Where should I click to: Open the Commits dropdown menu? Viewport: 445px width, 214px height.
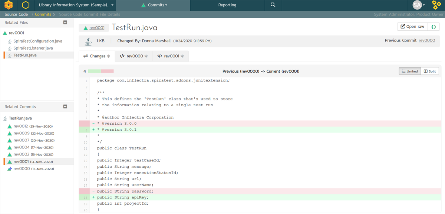tap(154, 5)
